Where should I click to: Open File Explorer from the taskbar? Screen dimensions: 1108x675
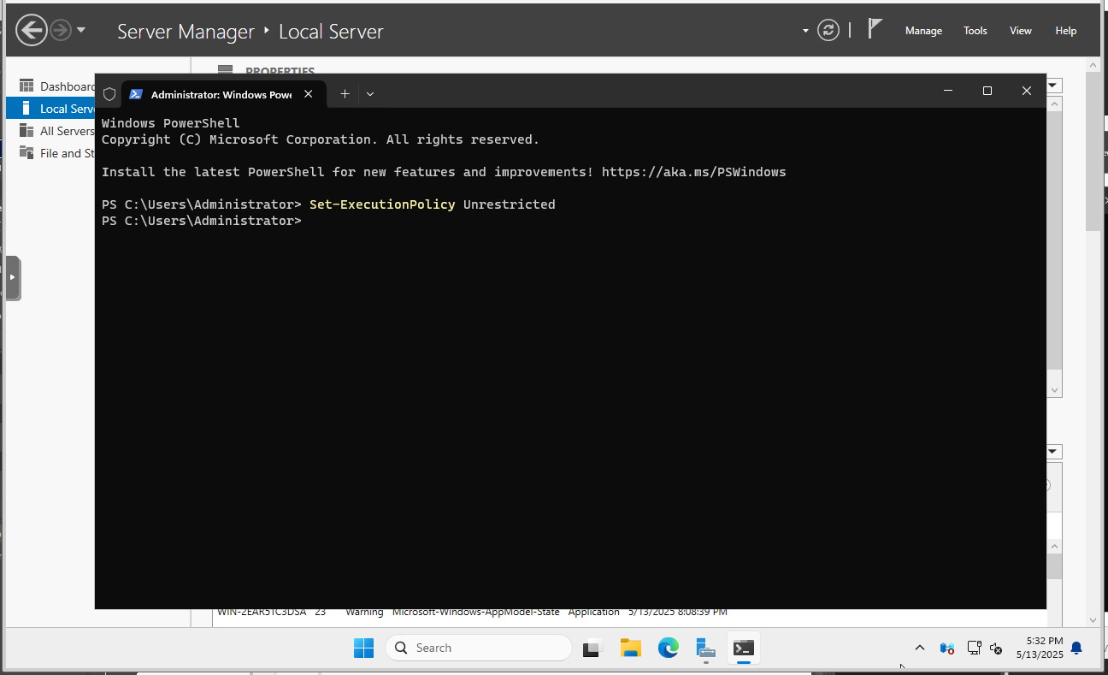(x=630, y=648)
